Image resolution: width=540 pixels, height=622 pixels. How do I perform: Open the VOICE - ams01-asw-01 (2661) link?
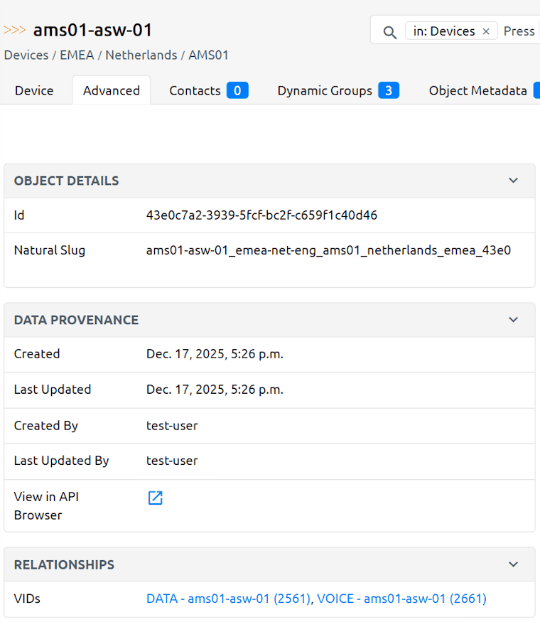click(401, 599)
